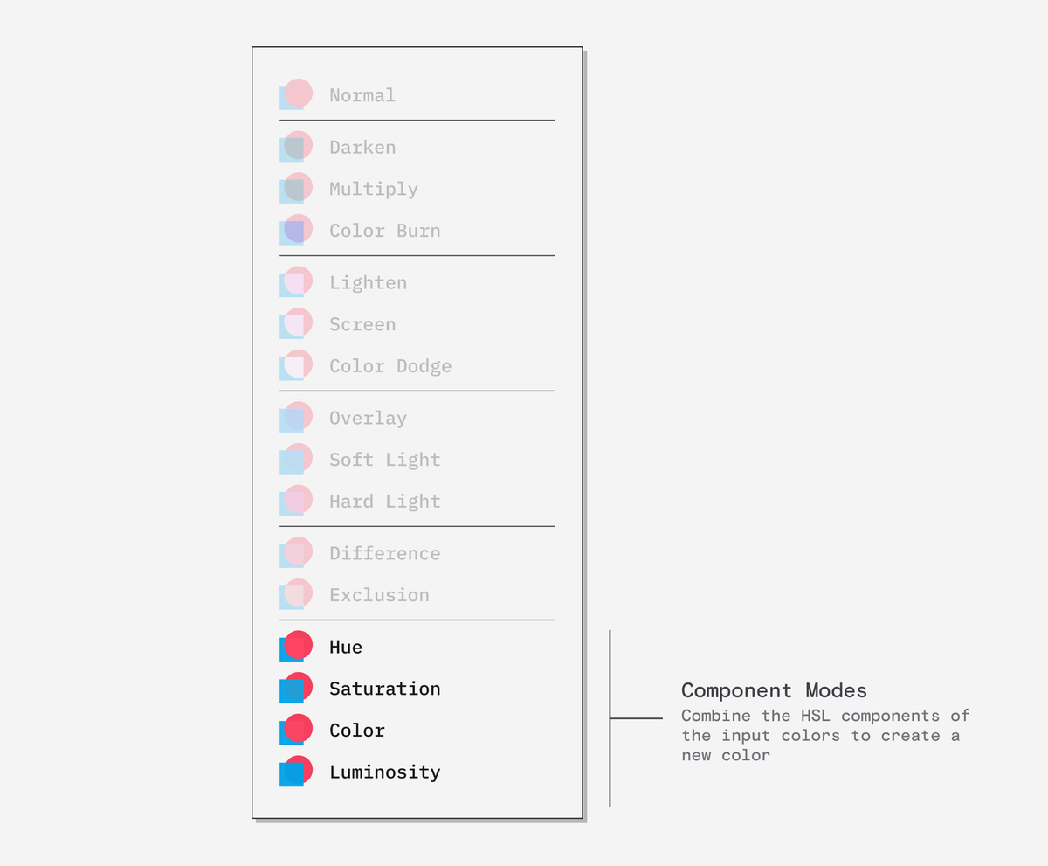Click the Darken preview icon
The height and width of the screenshot is (866, 1048).
[295, 148]
